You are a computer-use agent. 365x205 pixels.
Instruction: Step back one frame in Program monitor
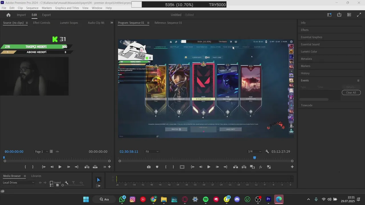coord(200,167)
